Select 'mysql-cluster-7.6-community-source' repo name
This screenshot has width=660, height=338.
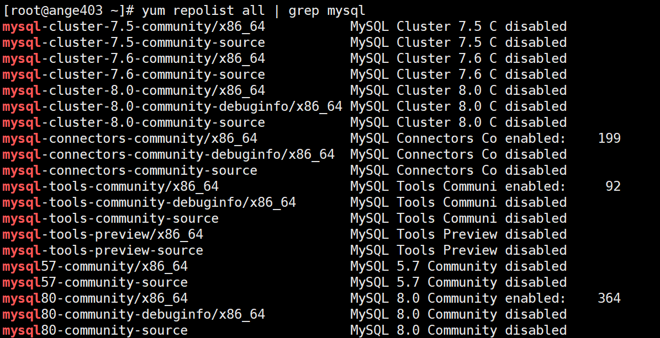tap(134, 75)
